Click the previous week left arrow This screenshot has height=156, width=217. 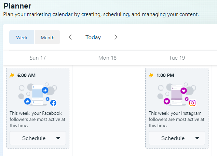70,37
